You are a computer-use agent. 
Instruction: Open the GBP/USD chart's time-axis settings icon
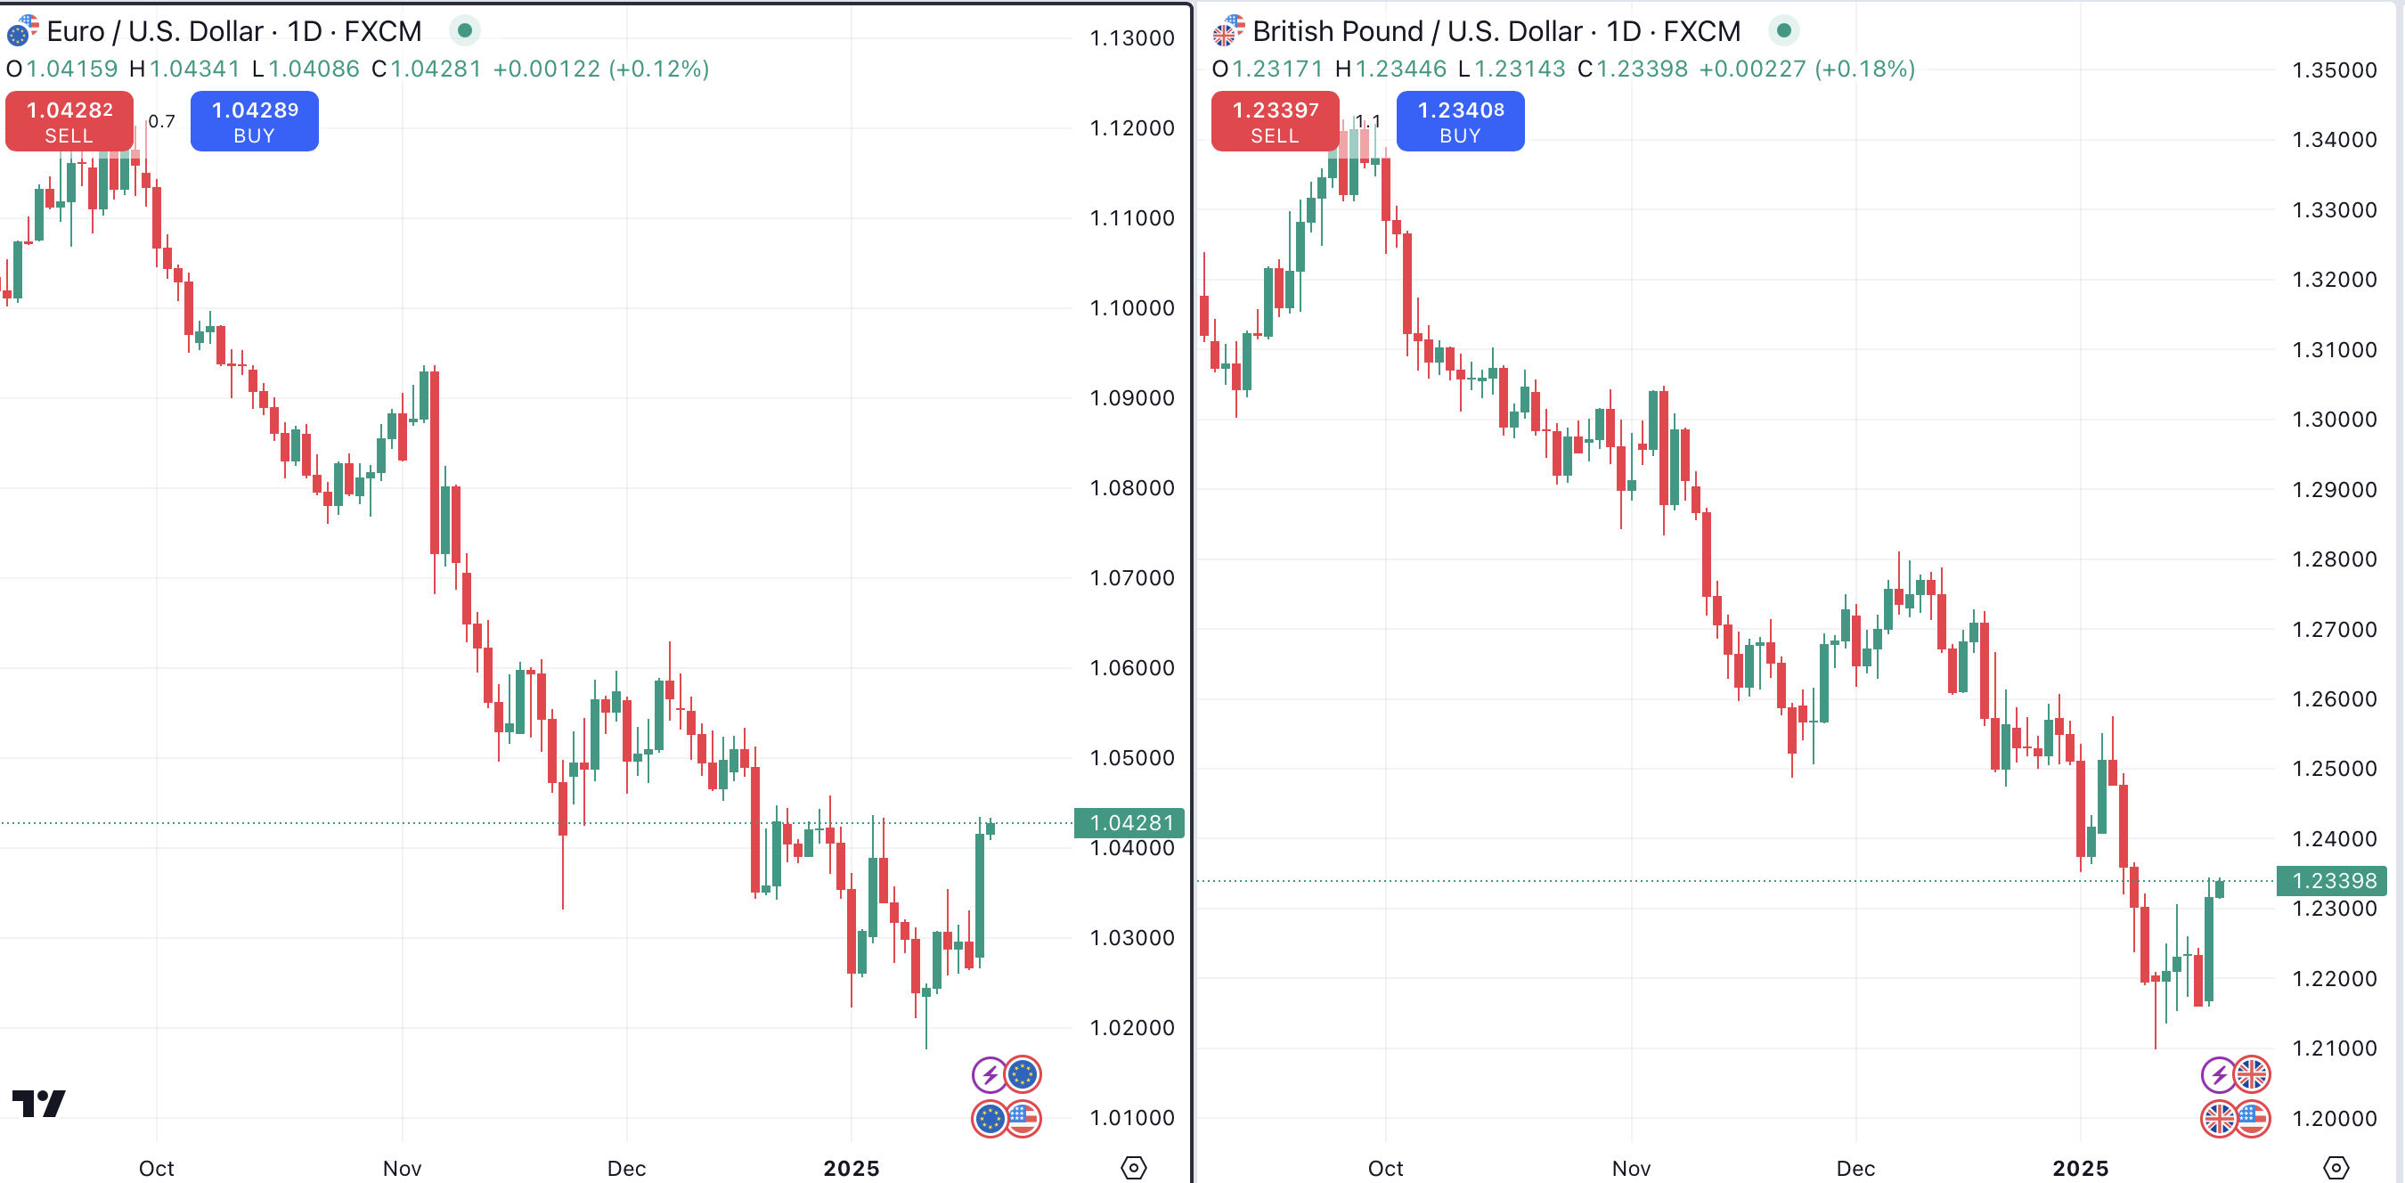(2335, 1167)
